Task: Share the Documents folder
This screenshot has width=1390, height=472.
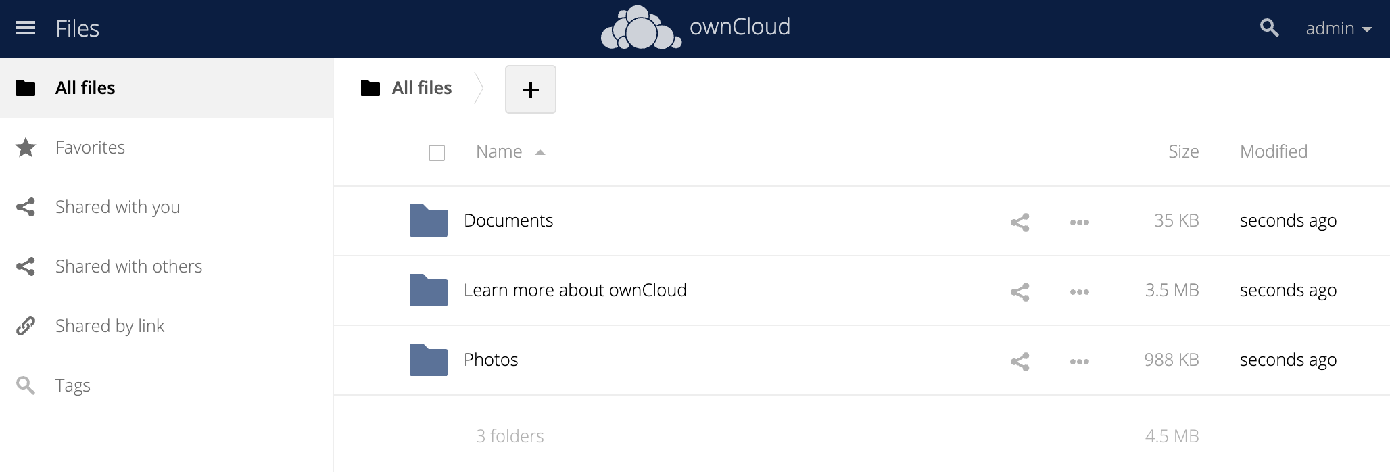Action: [1020, 222]
